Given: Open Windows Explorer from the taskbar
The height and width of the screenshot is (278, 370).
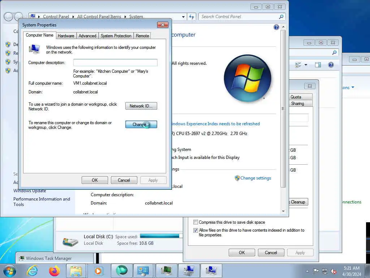Looking at the screenshot, I should [76, 271].
